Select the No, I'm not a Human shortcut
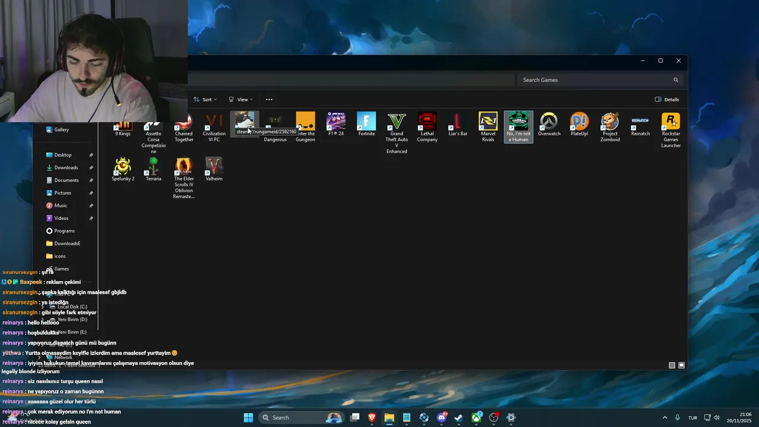This screenshot has height=427, width=759. pos(519,127)
